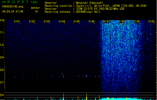
Task: Click the Receiving antenna label
Action: (x=57, y=12)
